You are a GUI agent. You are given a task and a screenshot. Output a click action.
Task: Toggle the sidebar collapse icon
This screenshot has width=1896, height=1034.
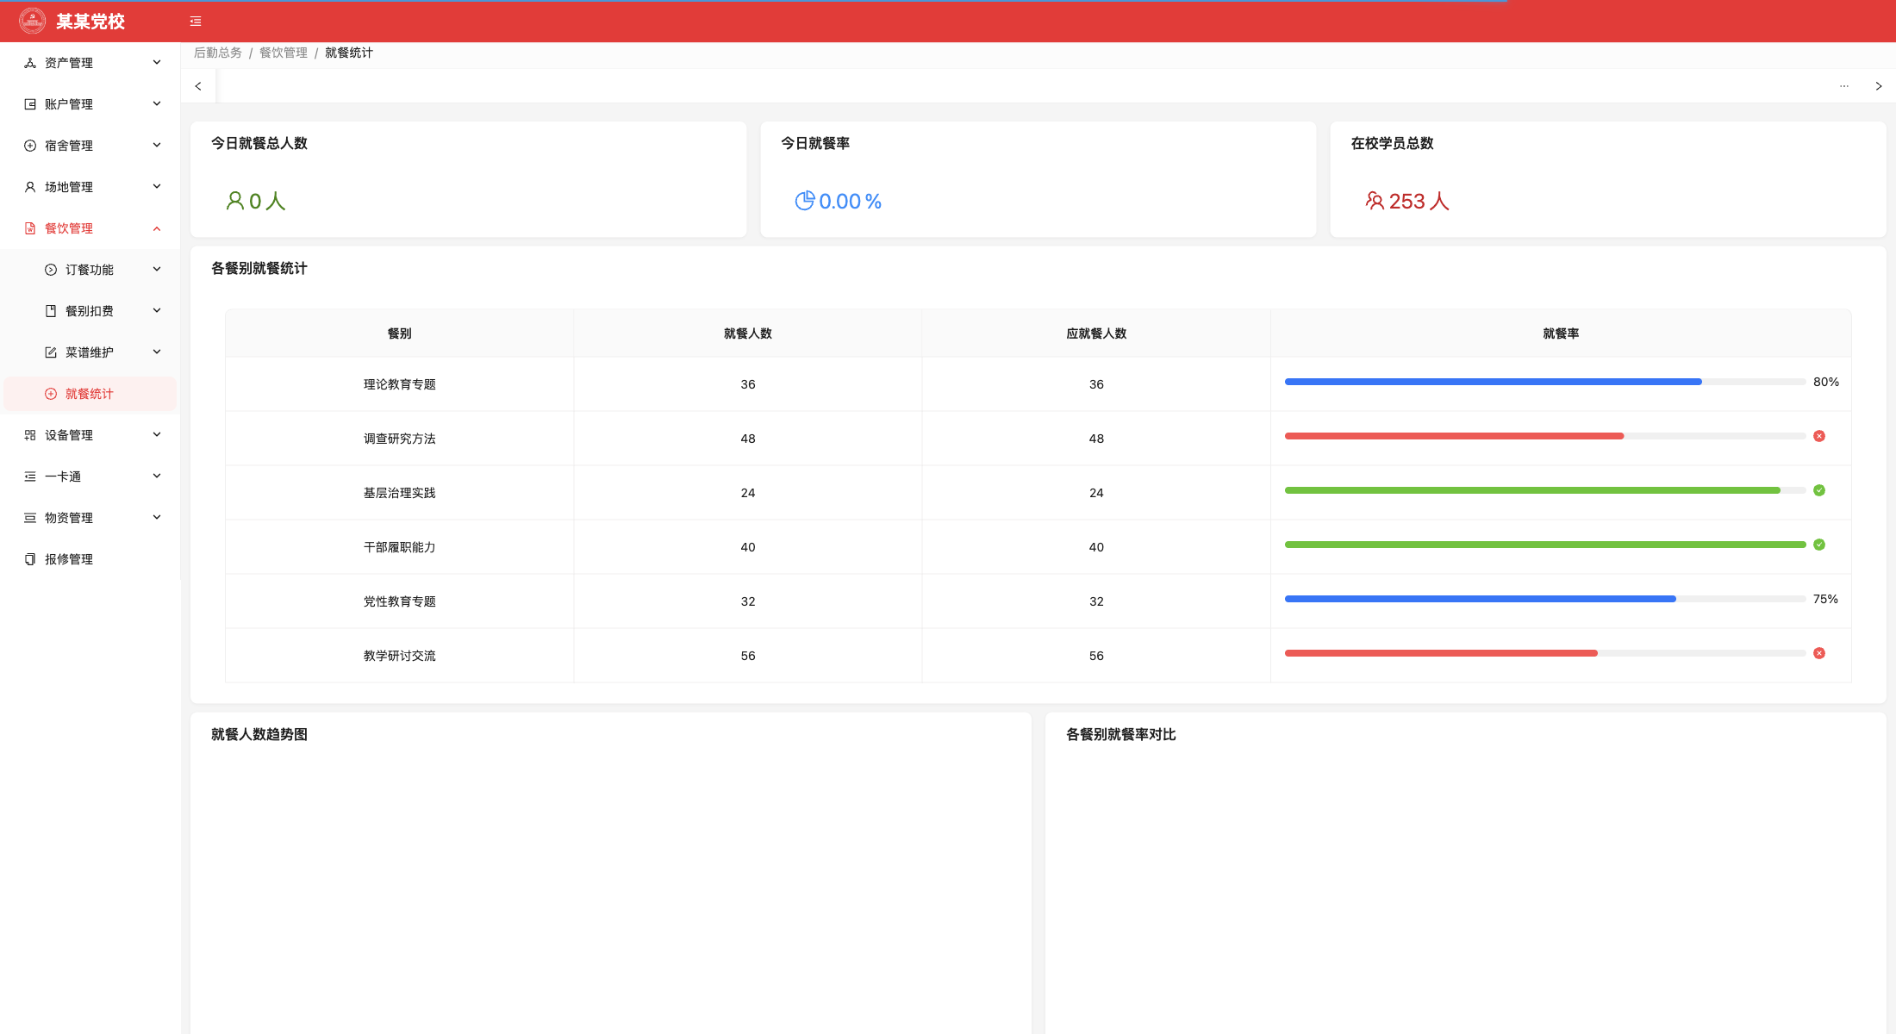click(x=196, y=22)
